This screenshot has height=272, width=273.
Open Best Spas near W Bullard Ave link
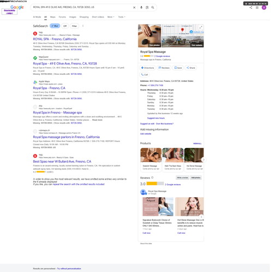pyautogui.click(x=62, y=162)
